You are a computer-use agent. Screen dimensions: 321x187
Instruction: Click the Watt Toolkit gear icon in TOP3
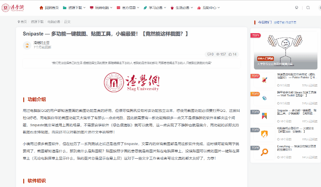click(264, 98)
